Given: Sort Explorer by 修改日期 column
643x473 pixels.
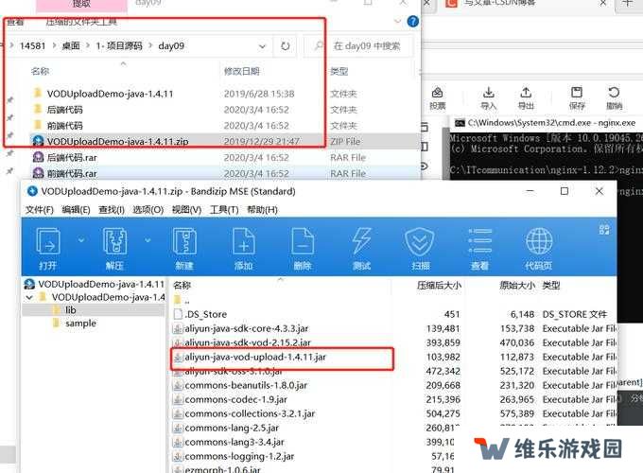Looking at the screenshot, I should 241,71.
